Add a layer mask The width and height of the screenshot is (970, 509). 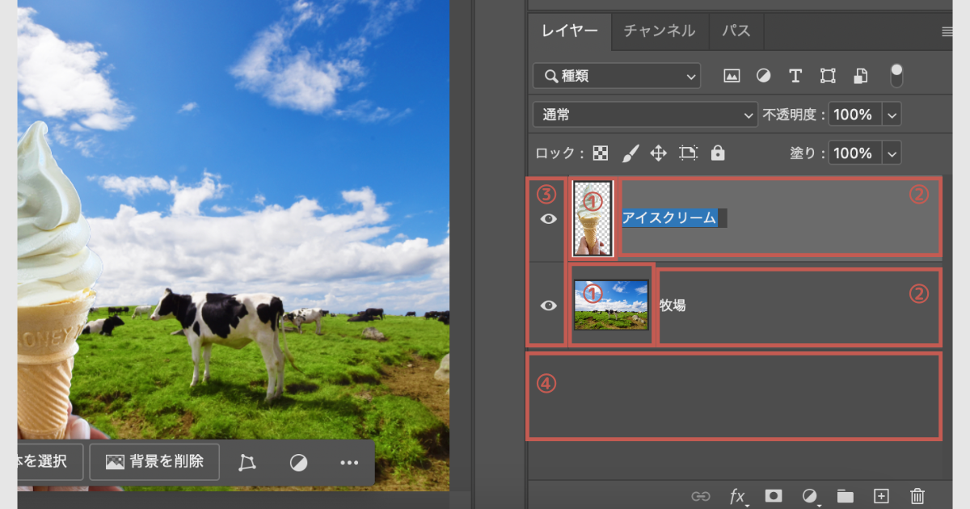pos(773,496)
